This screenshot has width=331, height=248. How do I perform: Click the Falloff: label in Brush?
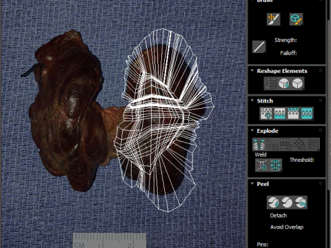click(x=288, y=53)
